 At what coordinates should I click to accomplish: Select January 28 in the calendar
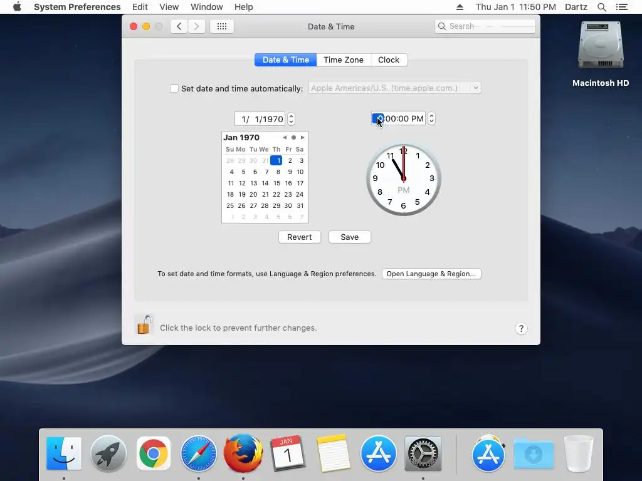click(x=265, y=205)
